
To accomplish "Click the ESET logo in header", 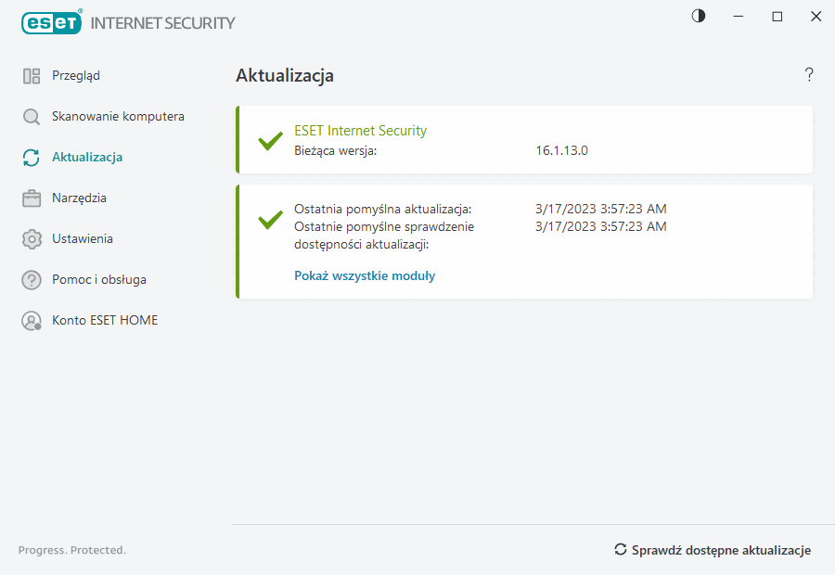I will click(51, 22).
